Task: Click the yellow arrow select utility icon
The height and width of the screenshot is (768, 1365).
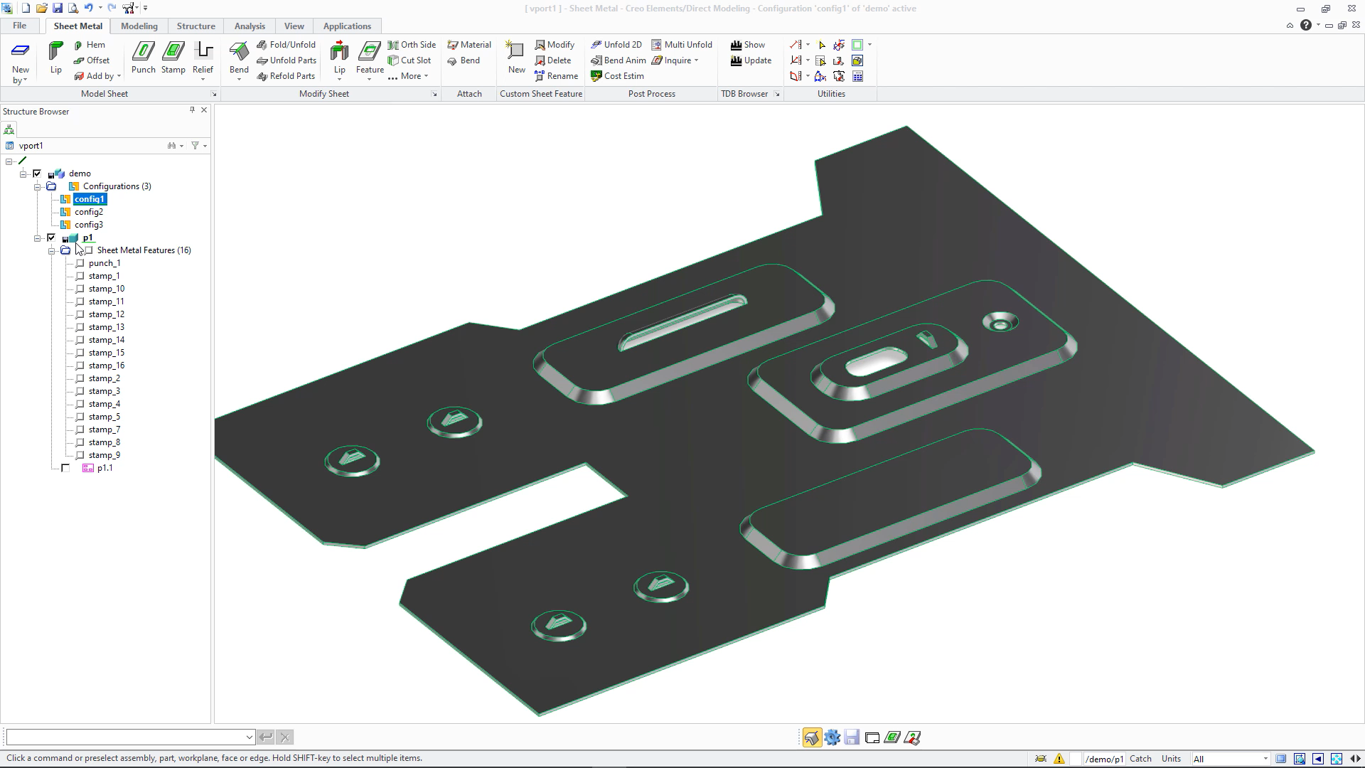Action: click(x=822, y=45)
